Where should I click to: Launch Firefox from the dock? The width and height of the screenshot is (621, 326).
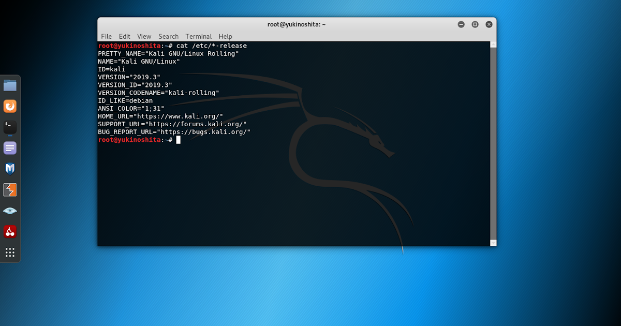point(10,106)
